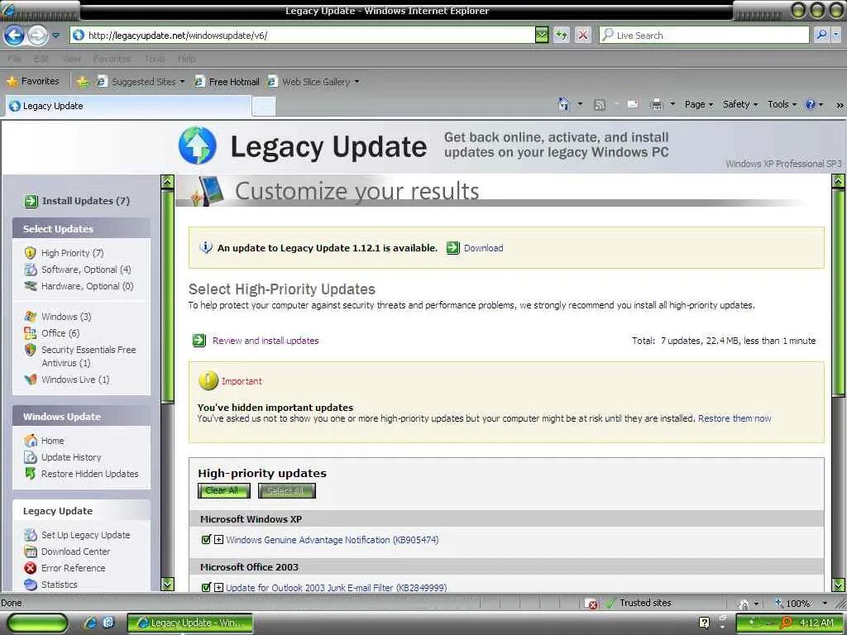The image size is (847, 635).
Task: Click the green Start button
Action: [x=37, y=623]
